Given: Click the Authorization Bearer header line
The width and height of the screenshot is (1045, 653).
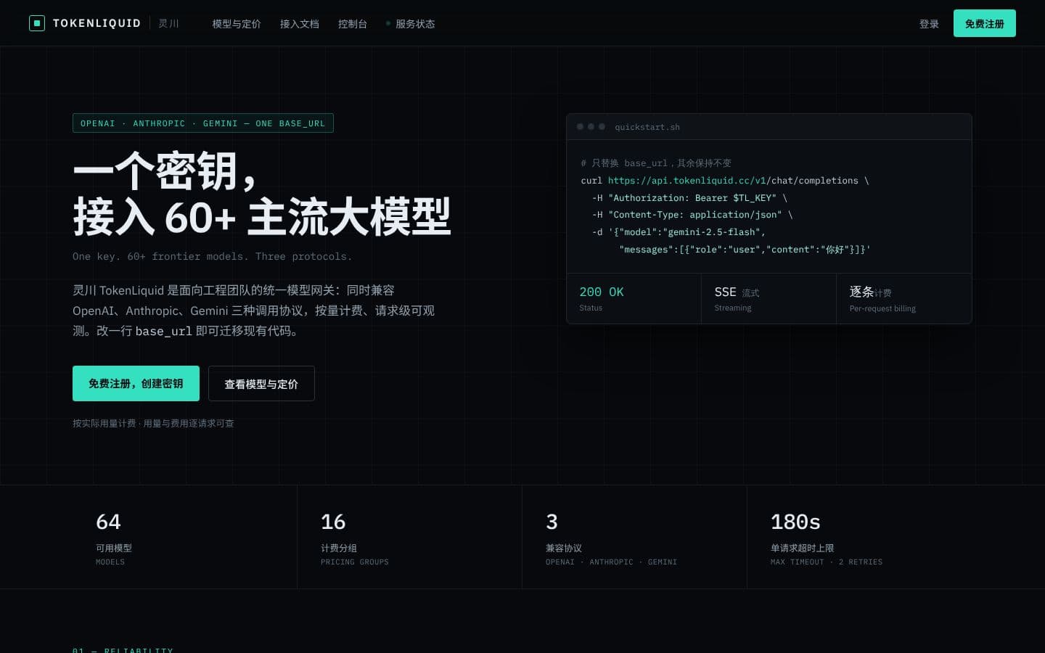Looking at the screenshot, I should 689,198.
